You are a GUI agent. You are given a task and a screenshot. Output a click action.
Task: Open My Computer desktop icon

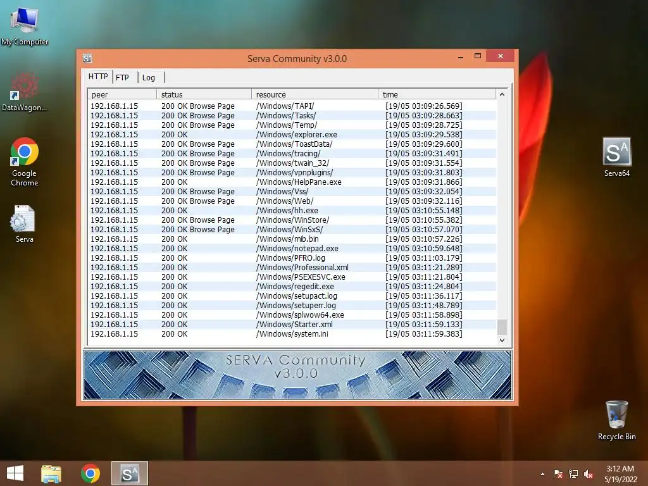click(x=25, y=25)
